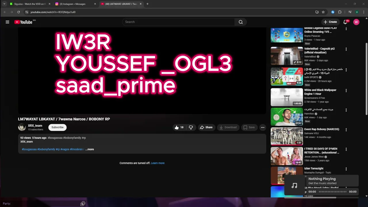Go back using browser back arrow
Screen dimensions: 368x207
5,12
